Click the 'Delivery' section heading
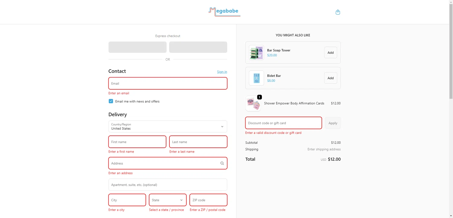The width and height of the screenshot is (453, 218). pyautogui.click(x=117, y=115)
